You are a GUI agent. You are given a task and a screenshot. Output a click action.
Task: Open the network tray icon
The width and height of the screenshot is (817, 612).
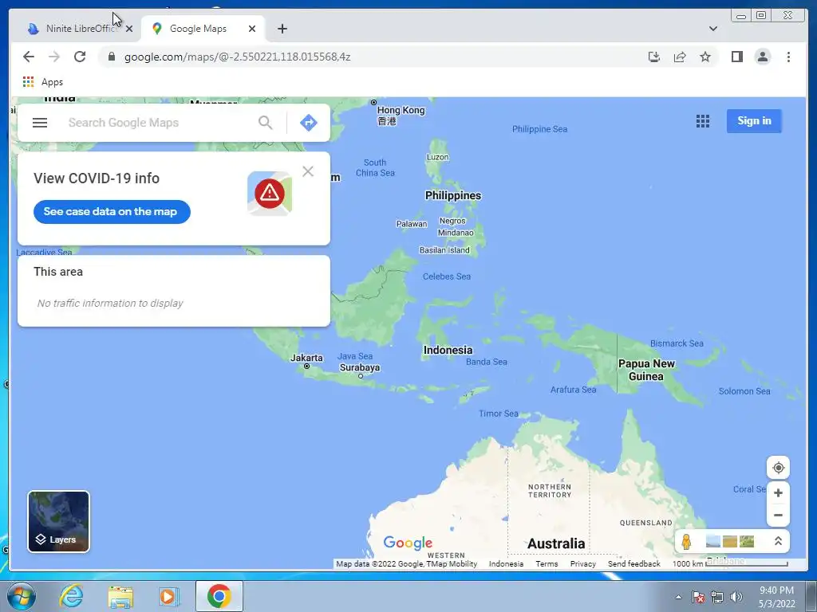(x=717, y=597)
